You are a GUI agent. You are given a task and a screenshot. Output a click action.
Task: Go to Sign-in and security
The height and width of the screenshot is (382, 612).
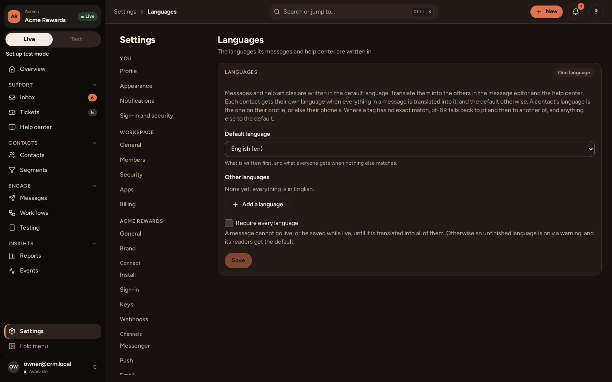147,116
